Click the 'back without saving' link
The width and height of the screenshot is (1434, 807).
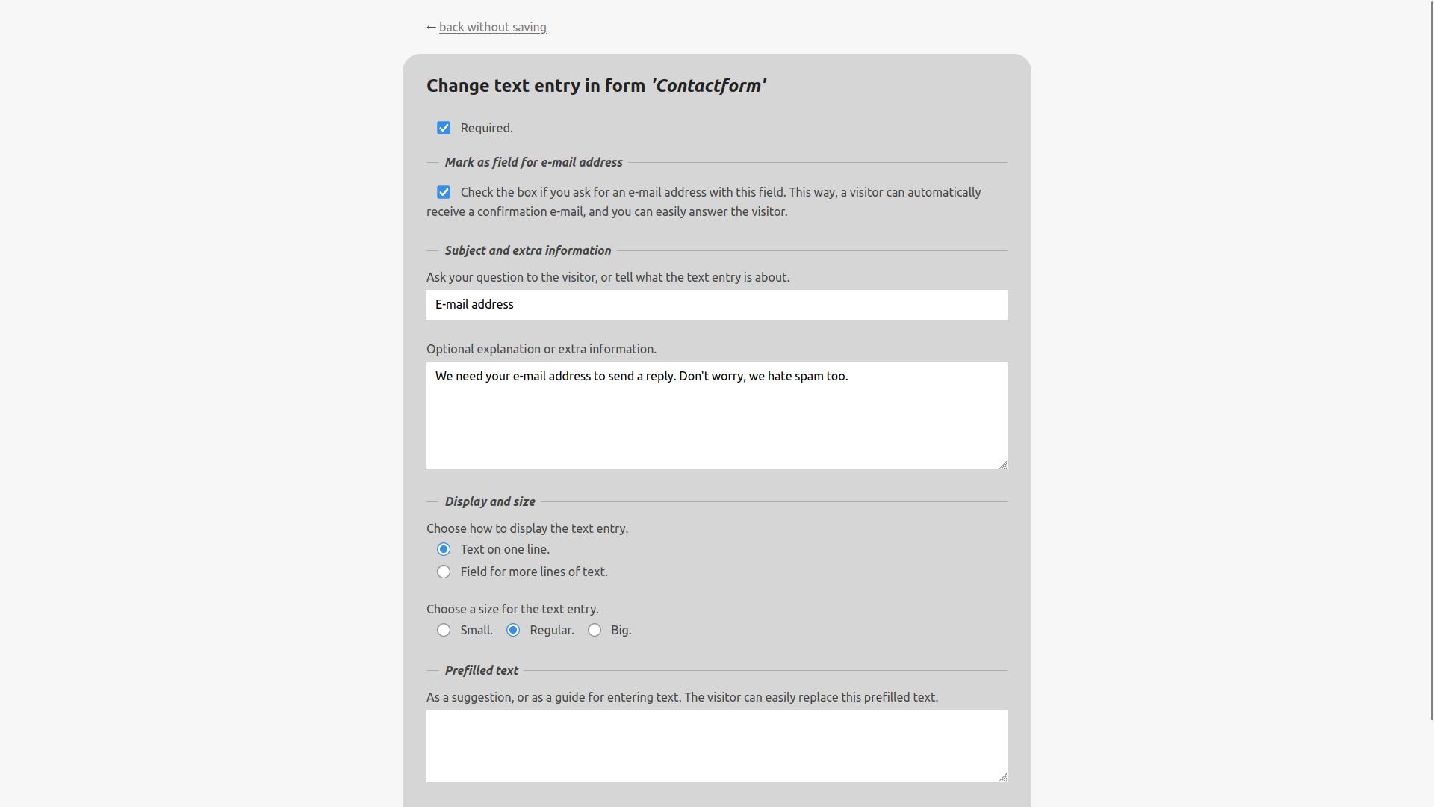coord(492,27)
